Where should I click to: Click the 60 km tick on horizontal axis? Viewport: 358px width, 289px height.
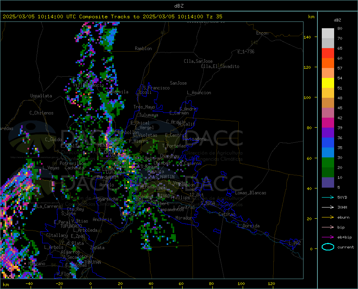pyautogui.click(x=181, y=283)
